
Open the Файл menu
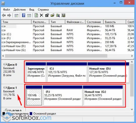point(6,10)
